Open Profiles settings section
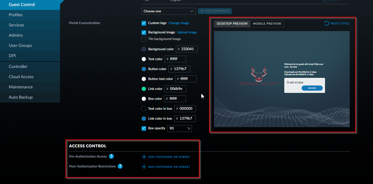 pyautogui.click(x=30, y=15)
